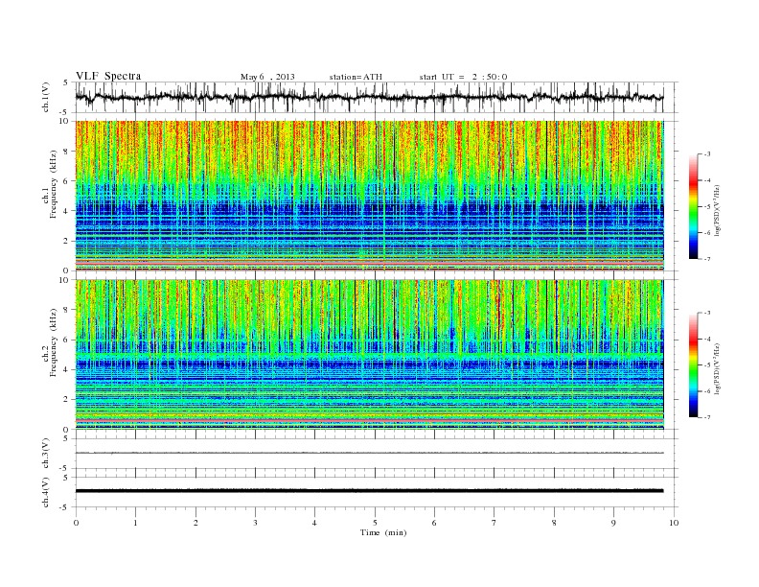This screenshot has width=759, height=587.
Task: Click the "-3" tick on ch.2 color bar
Action: click(x=707, y=313)
